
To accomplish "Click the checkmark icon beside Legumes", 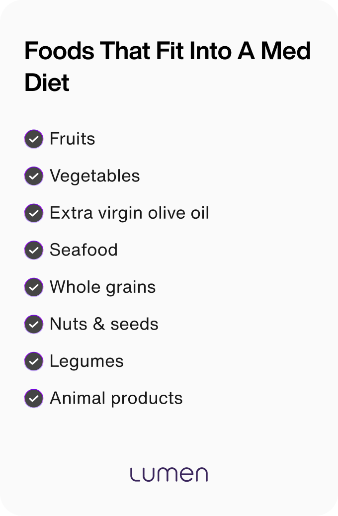I will (x=34, y=361).
